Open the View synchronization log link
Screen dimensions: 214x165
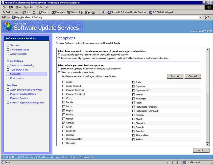(x=22, y=65)
